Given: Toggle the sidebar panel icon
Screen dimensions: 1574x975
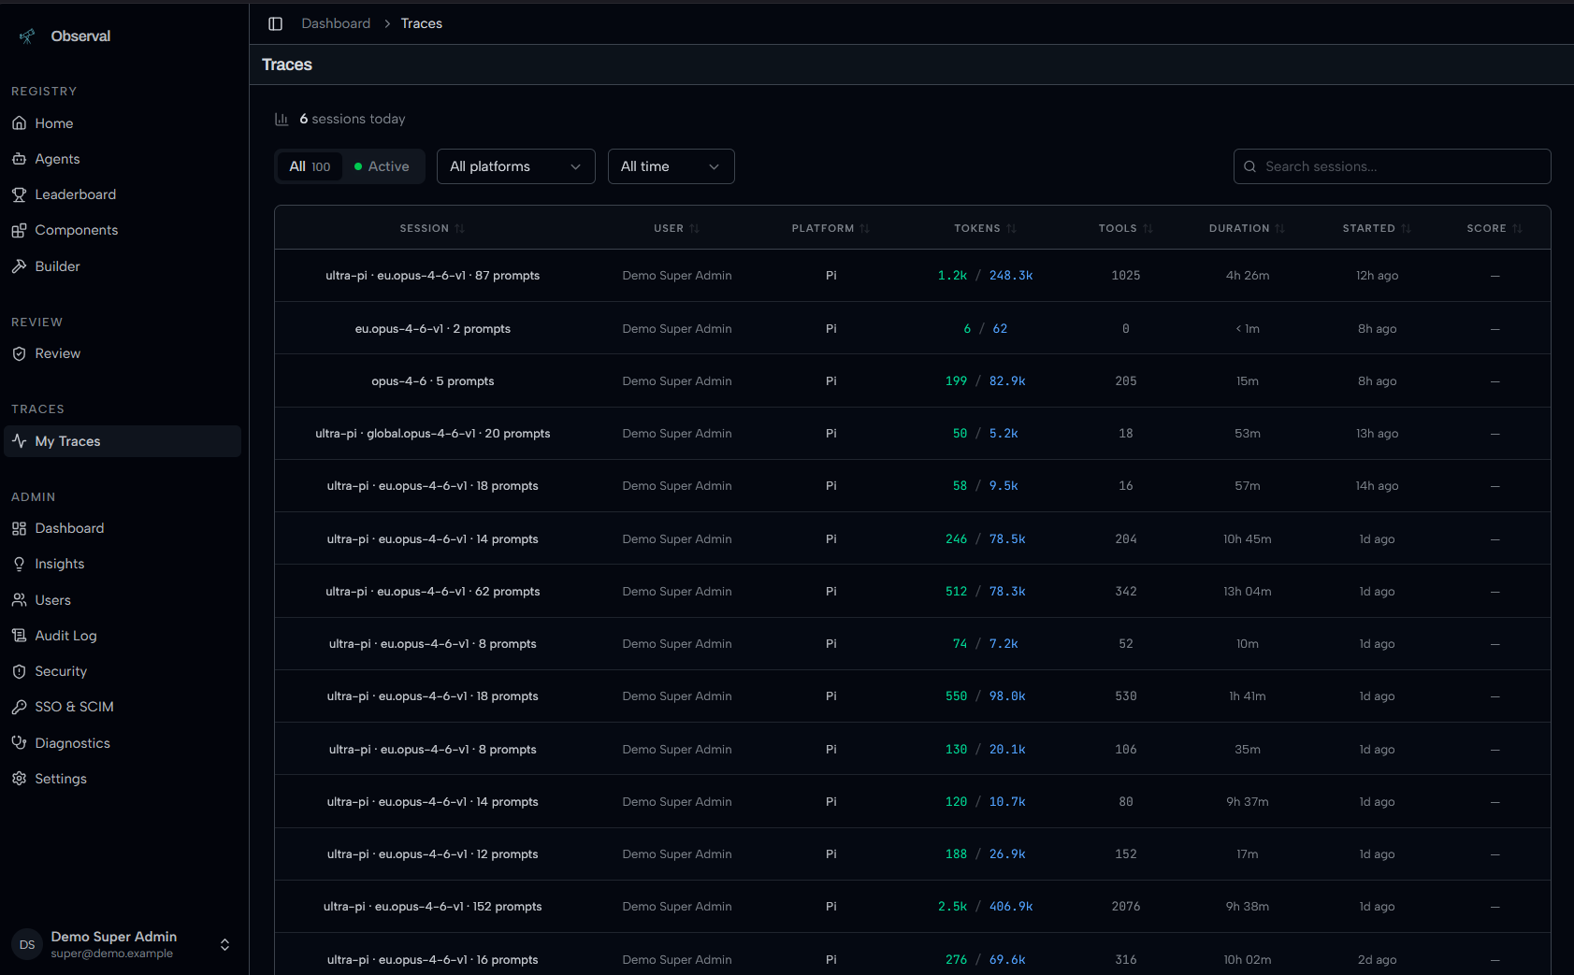Looking at the screenshot, I should pyautogui.click(x=275, y=23).
